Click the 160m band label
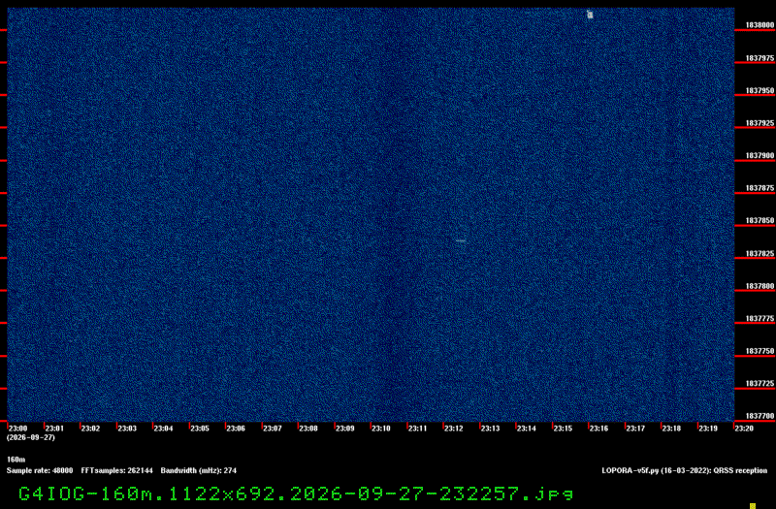The height and width of the screenshot is (509, 776). point(16,460)
